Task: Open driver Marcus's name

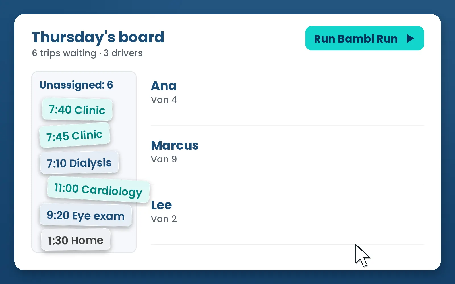Action: tap(175, 145)
